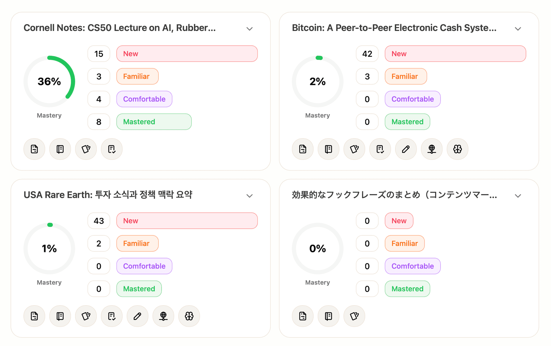Open the Japanese hook phrases card chevron
The height and width of the screenshot is (346, 551).
coord(518,196)
